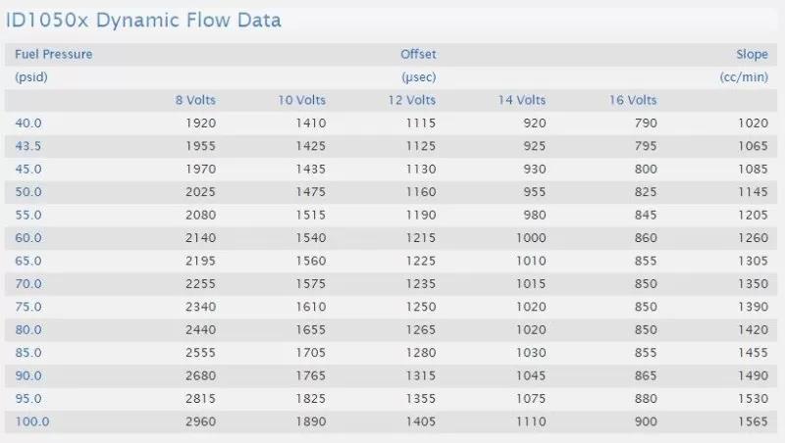Select the 1215 cell in 12 Volts column

coord(421,237)
